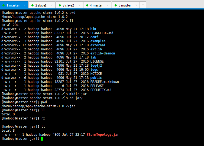Click the 'extlib' directory name

click(96, 49)
